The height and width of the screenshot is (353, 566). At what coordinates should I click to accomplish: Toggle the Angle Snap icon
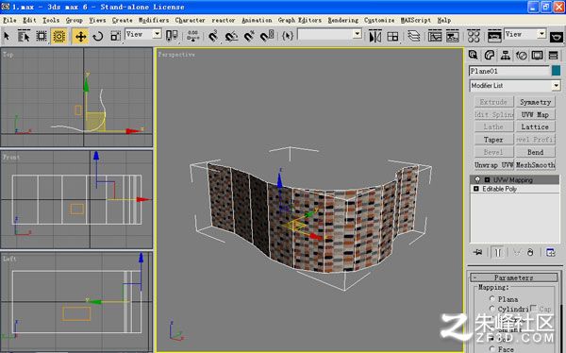[231, 36]
